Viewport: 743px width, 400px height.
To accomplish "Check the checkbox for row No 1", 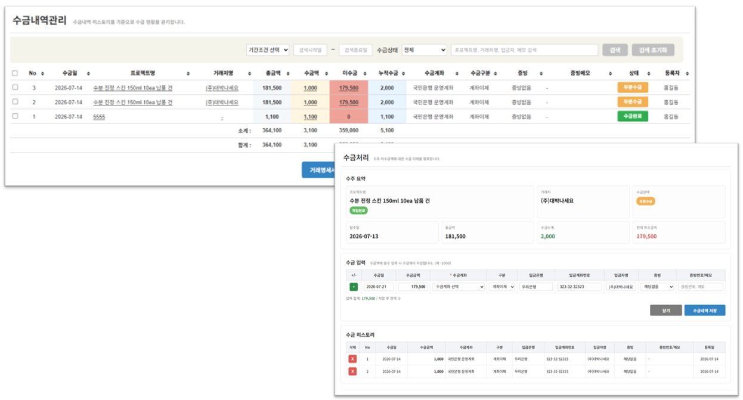I will 15,116.
